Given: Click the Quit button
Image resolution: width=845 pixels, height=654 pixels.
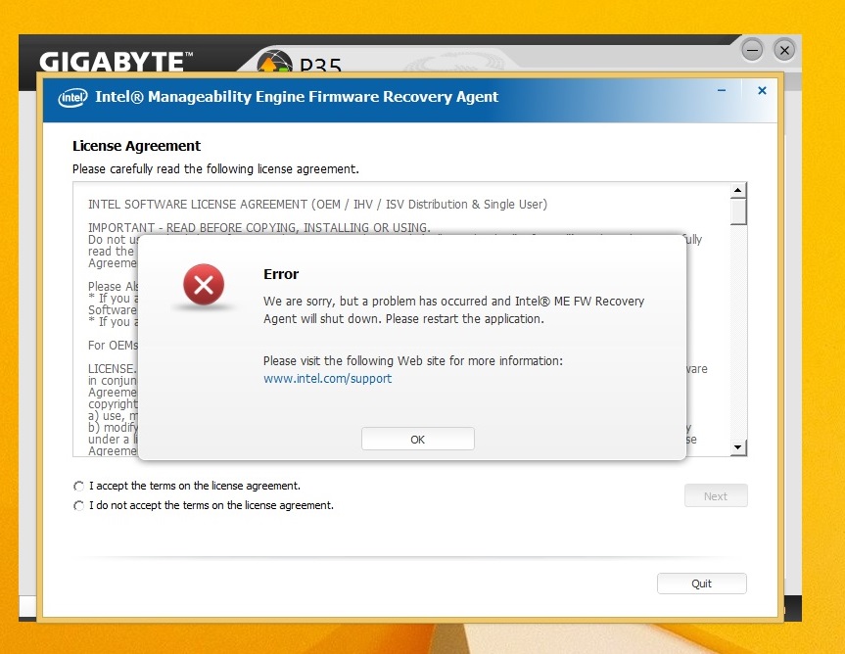Looking at the screenshot, I should (x=702, y=584).
